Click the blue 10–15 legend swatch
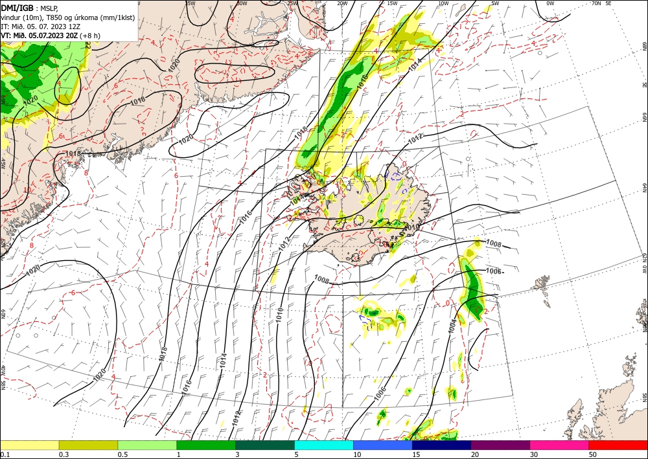Image resolution: width=648 pixels, height=459 pixels. coord(383,445)
